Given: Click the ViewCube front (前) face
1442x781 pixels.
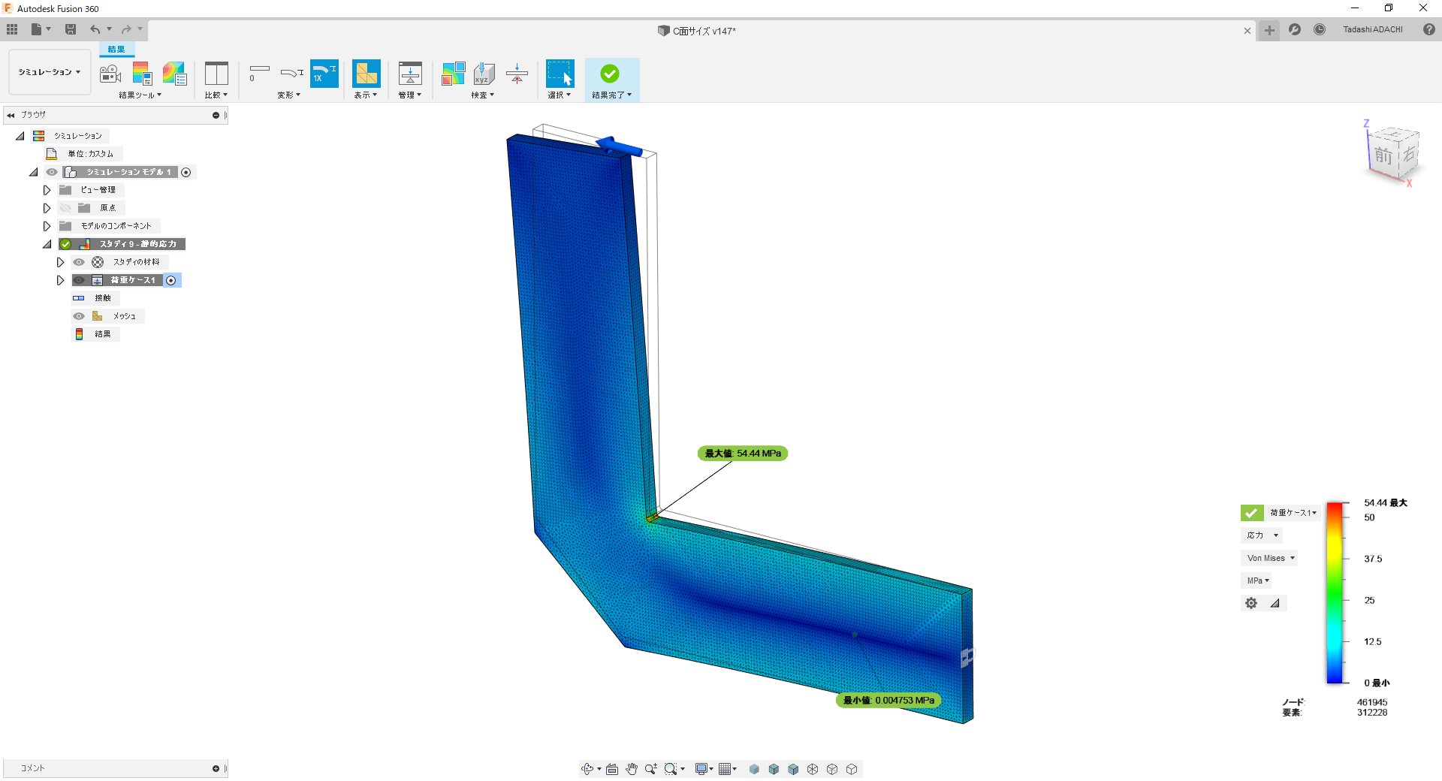Looking at the screenshot, I should (x=1383, y=156).
